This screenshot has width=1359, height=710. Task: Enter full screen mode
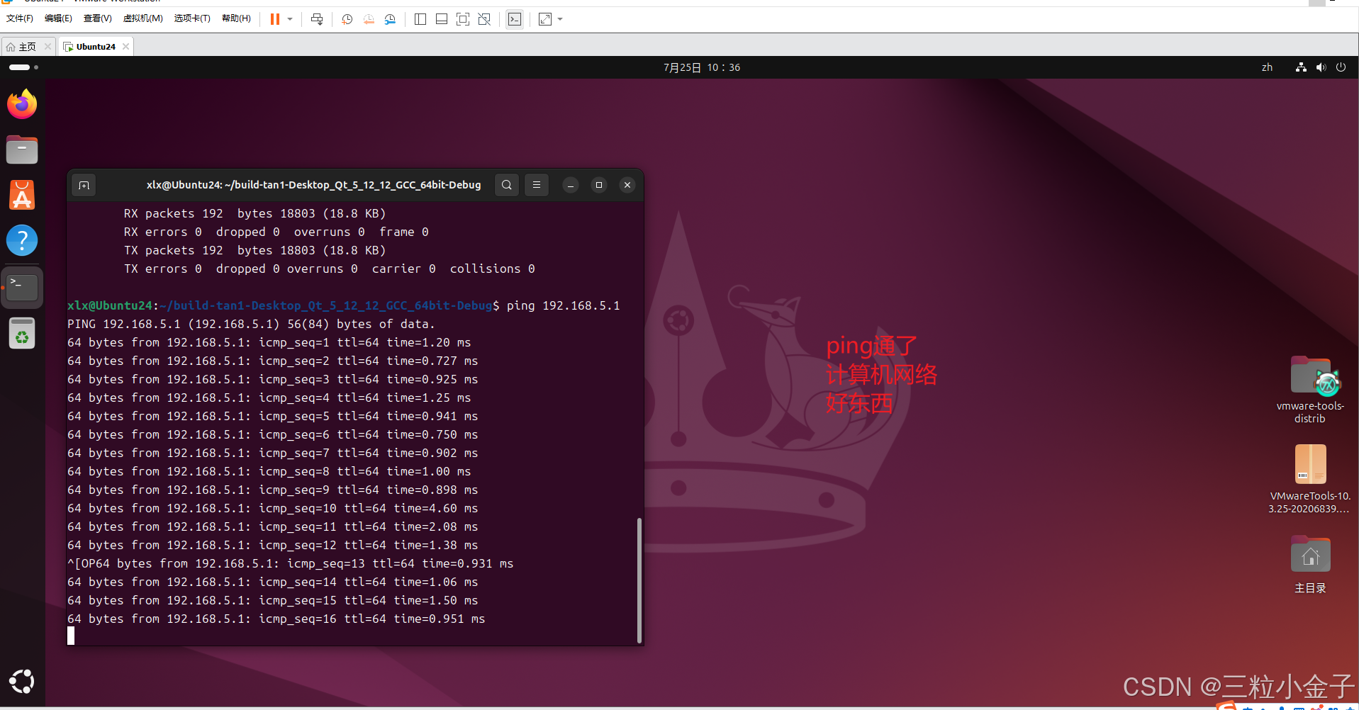click(x=463, y=19)
